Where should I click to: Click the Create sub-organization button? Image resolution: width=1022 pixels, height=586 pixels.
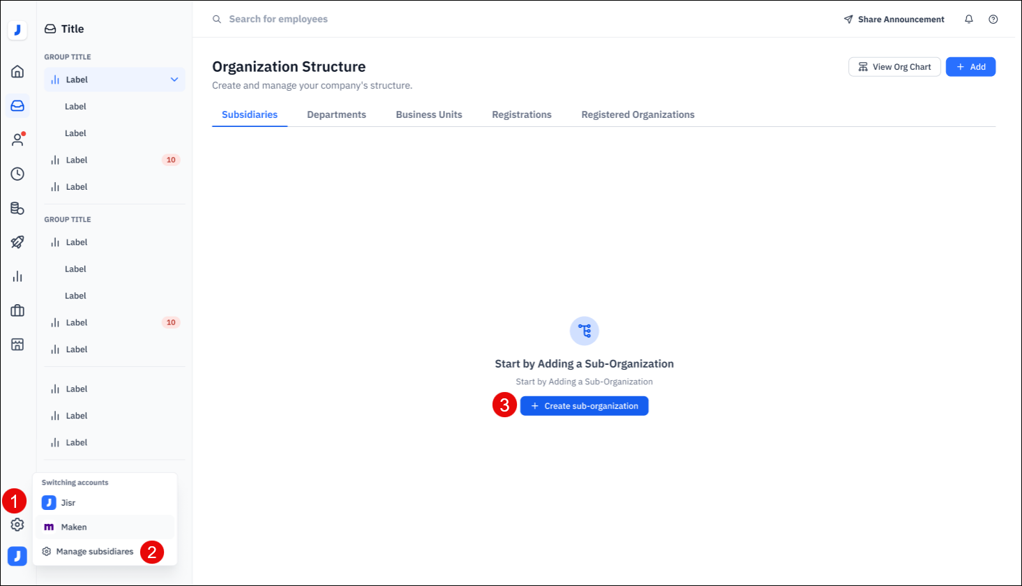coord(585,405)
